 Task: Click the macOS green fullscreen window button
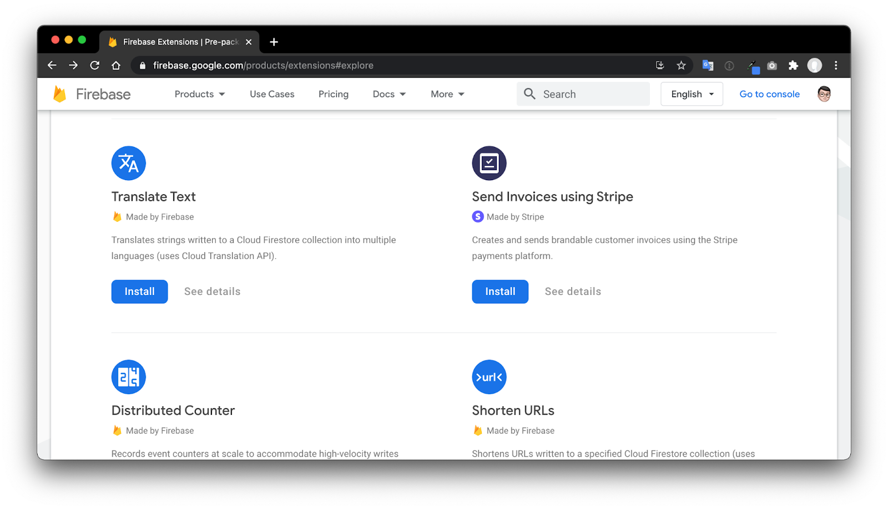82,39
